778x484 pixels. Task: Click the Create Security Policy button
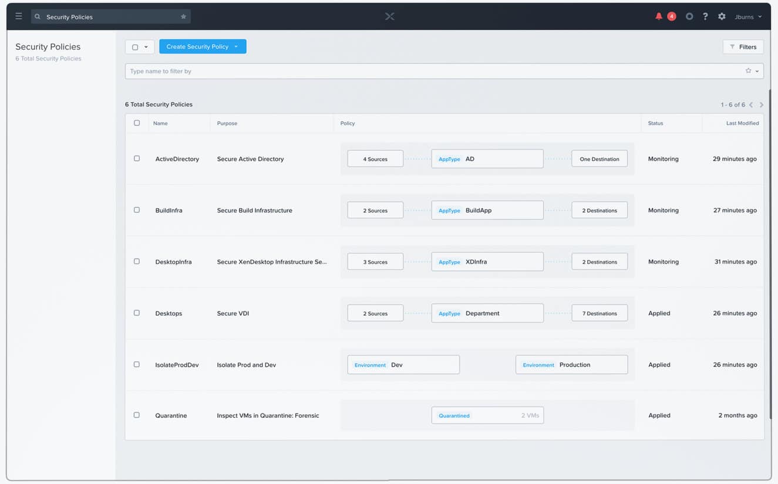coord(203,46)
